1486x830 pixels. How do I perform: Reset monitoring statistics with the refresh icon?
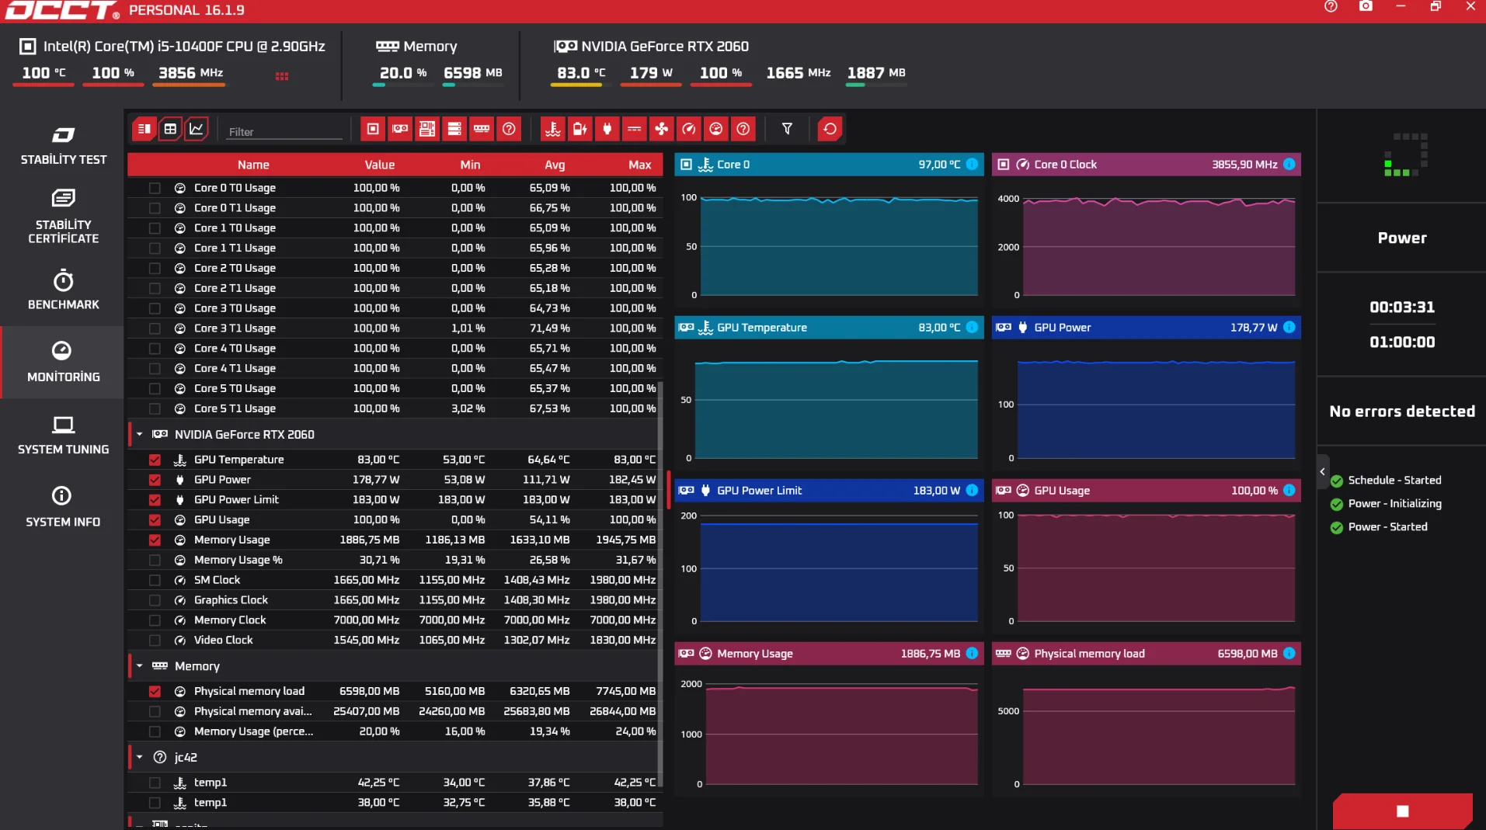coord(830,129)
